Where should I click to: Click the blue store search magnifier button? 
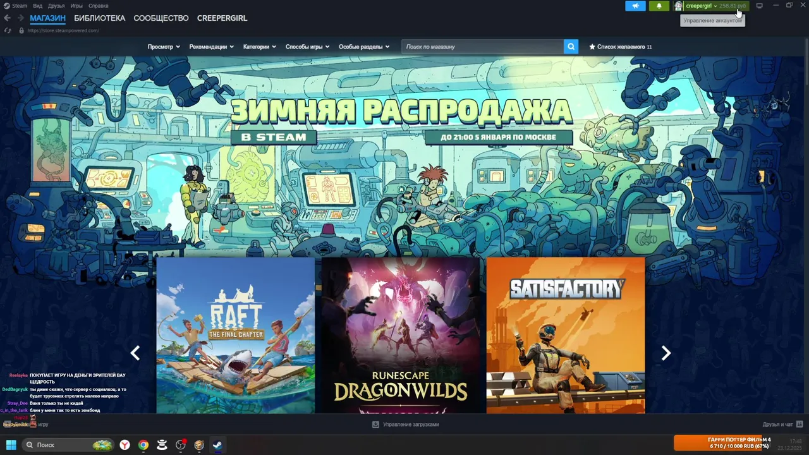click(x=571, y=47)
